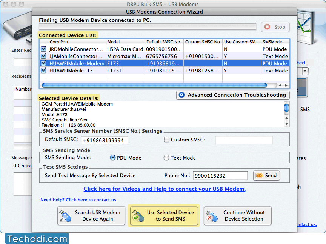Click Default SMSC No. column header
This screenshot has height=244, width=326.
[164, 42]
